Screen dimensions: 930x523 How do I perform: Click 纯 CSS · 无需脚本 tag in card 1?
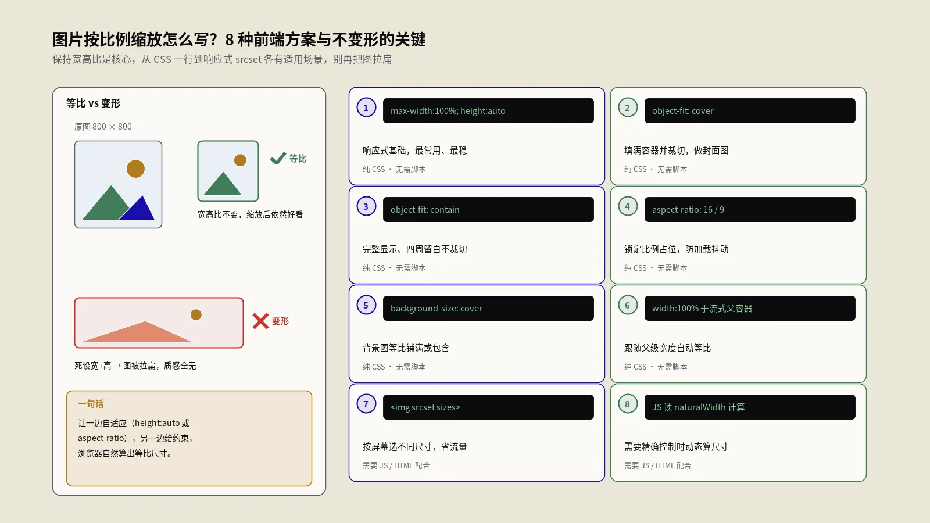coord(394,169)
